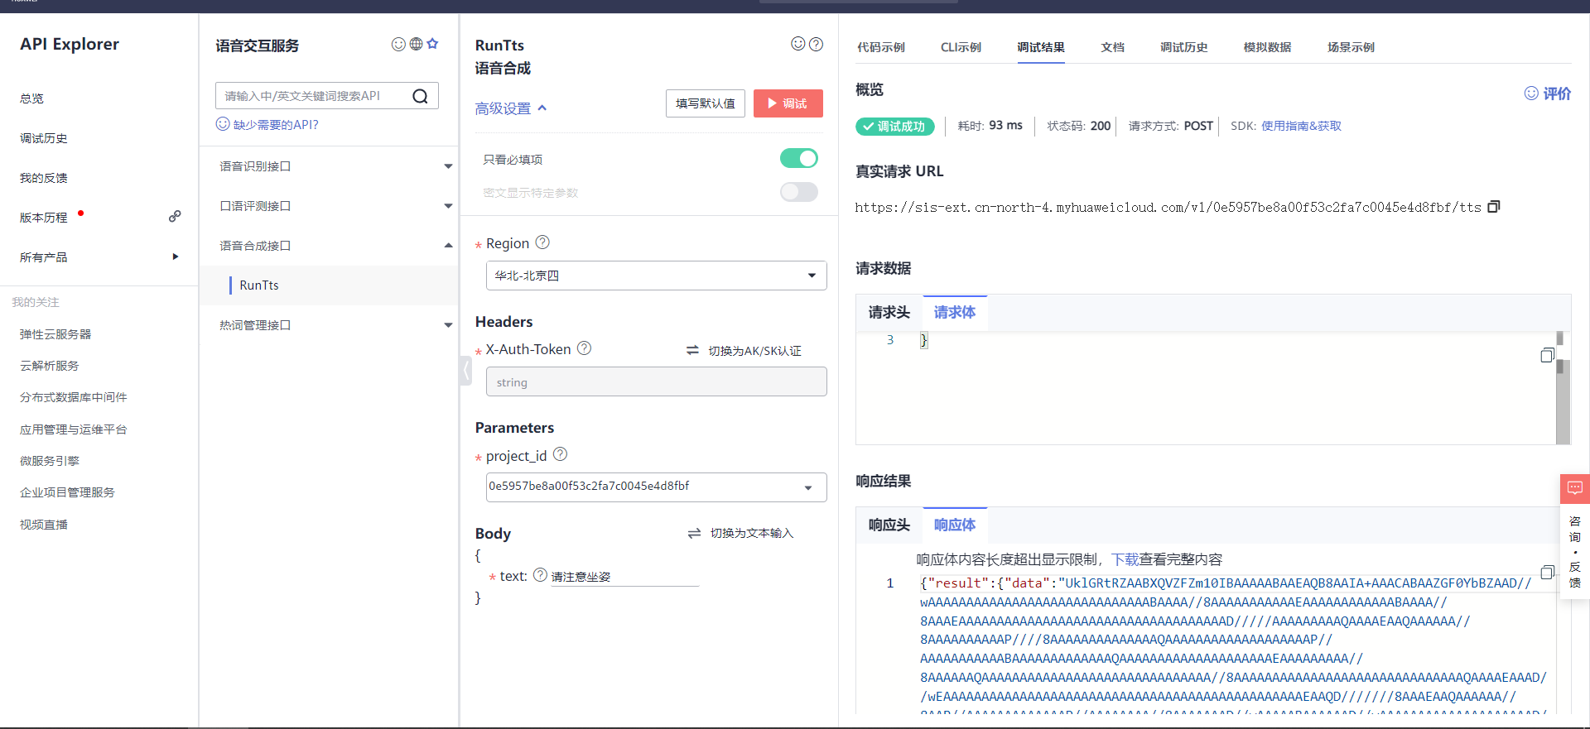Expand 热词管理接口 group

point(448,325)
